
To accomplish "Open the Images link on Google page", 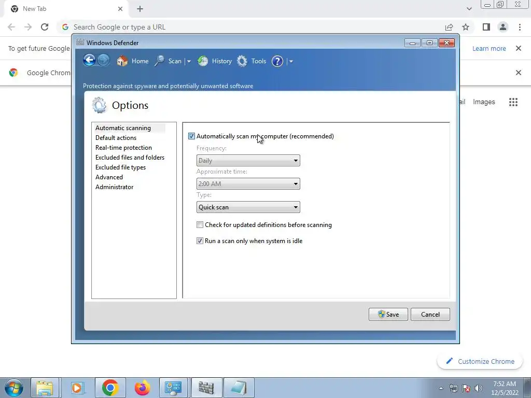I will coord(484,102).
